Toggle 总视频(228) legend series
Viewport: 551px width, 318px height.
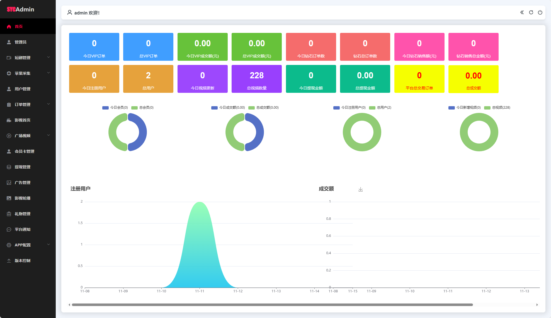[497, 108]
